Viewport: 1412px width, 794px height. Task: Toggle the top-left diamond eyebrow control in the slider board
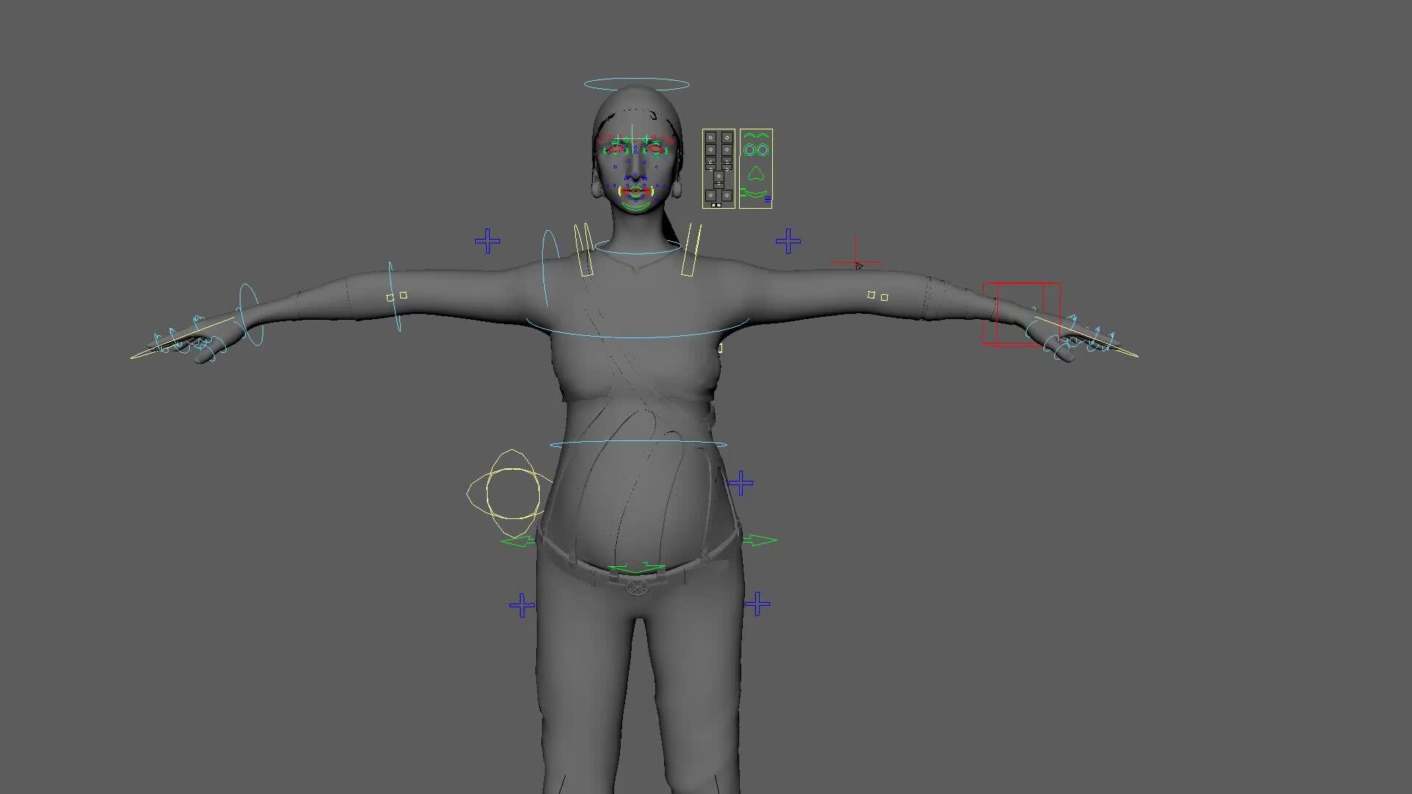click(x=710, y=137)
